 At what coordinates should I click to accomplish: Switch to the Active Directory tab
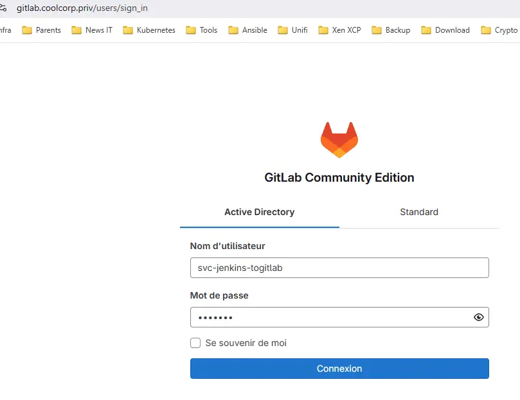pyautogui.click(x=259, y=212)
